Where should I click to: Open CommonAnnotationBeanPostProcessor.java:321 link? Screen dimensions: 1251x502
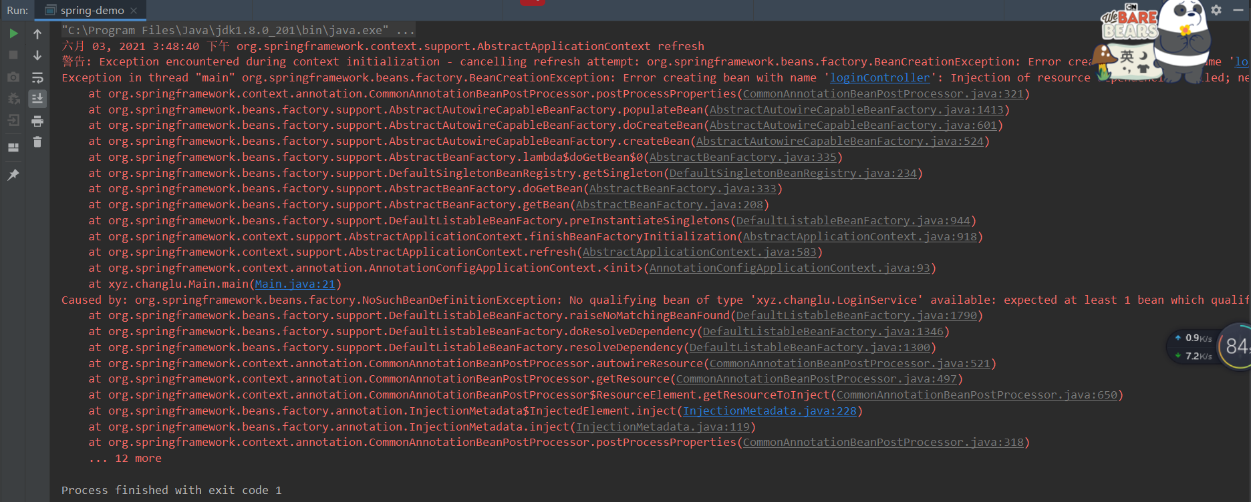pos(883,93)
